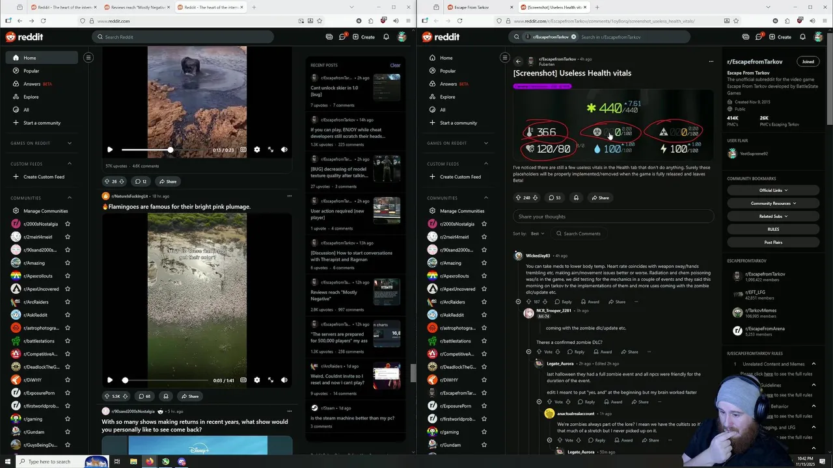Viewport: 833px width, 468px height.
Task: Open the Official Links dropdown
Action: [x=773, y=190]
